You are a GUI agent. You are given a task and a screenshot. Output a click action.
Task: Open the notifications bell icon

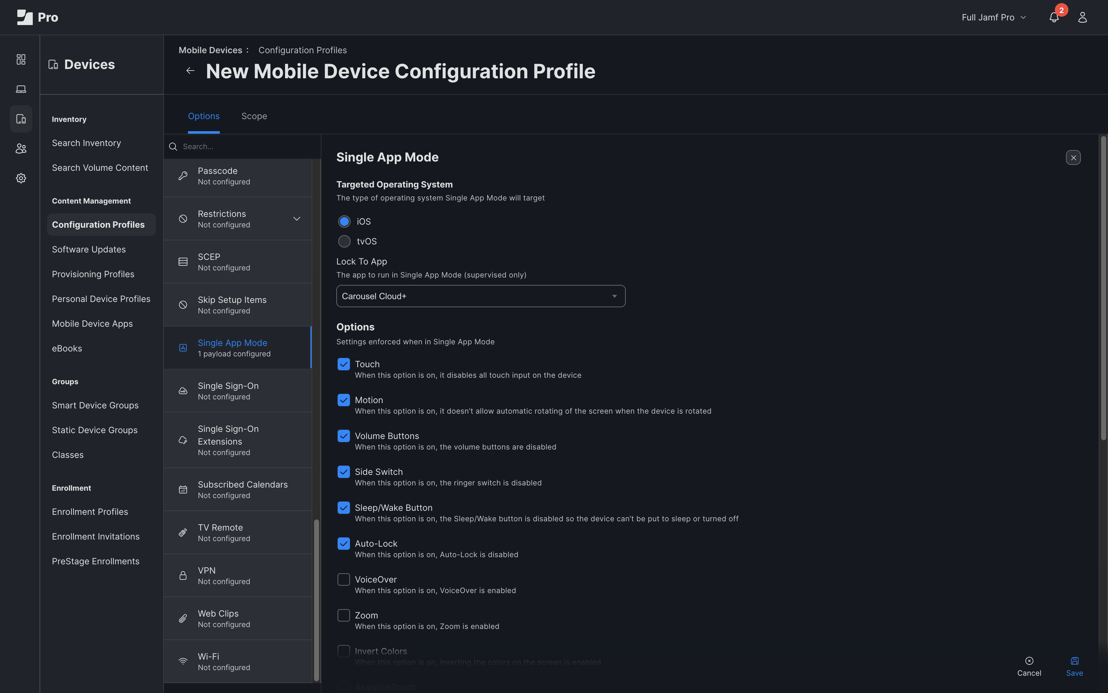(1054, 17)
